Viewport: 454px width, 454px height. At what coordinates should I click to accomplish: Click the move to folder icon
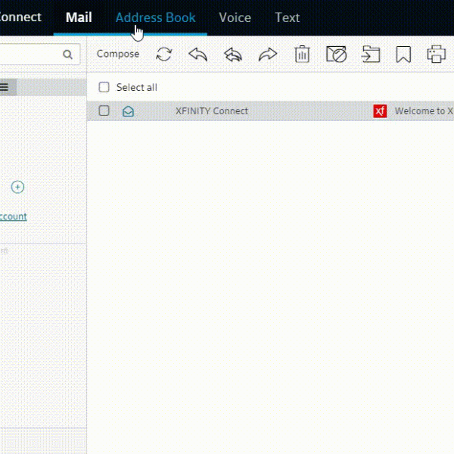pos(370,54)
